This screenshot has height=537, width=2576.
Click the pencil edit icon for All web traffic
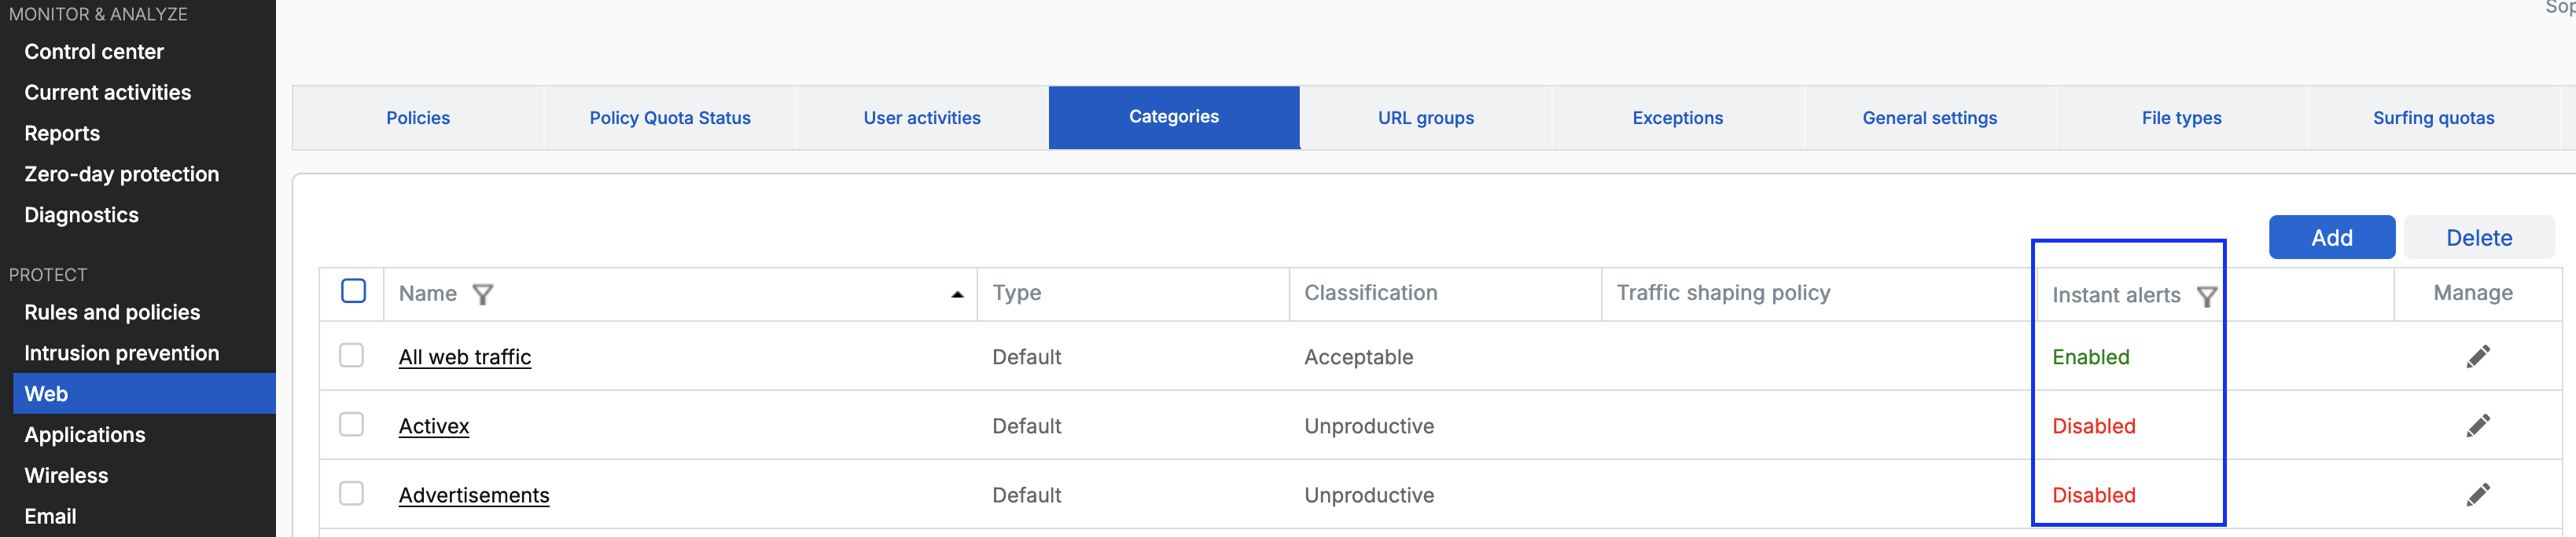pos(2477,356)
